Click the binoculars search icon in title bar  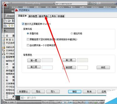point(90,3)
